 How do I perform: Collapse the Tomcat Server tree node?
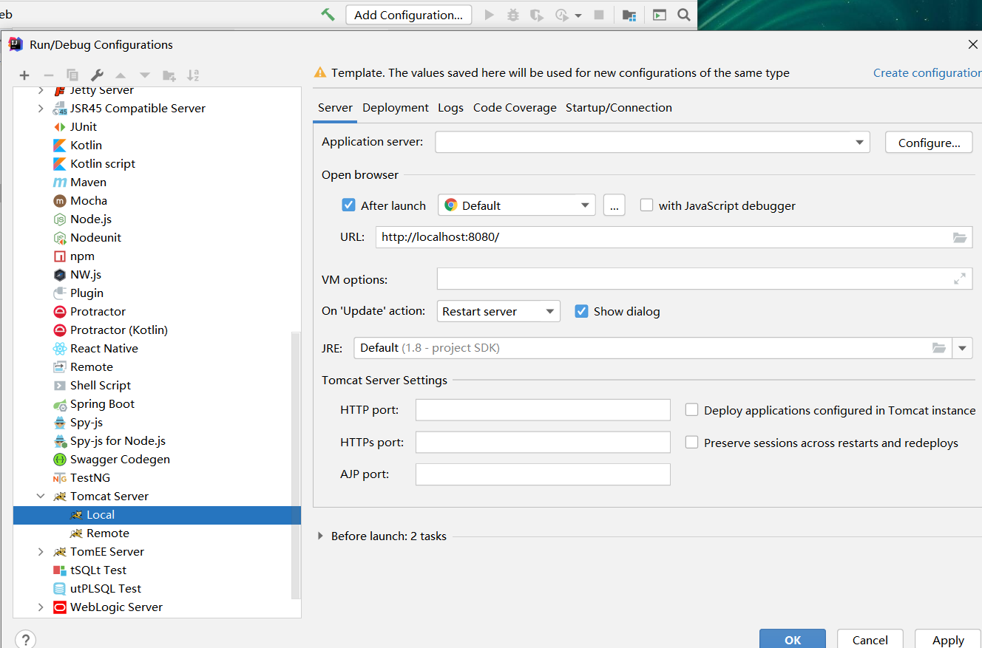point(41,496)
